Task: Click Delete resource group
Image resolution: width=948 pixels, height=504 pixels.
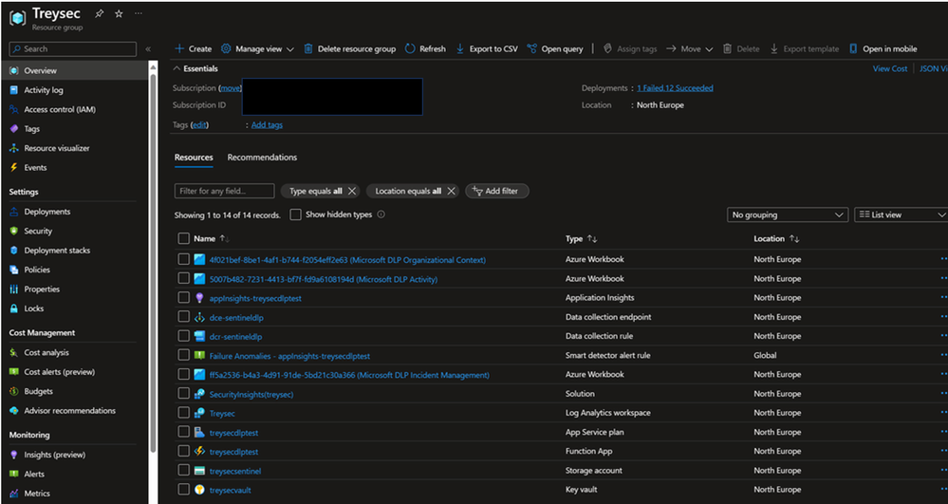Action: tap(349, 49)
